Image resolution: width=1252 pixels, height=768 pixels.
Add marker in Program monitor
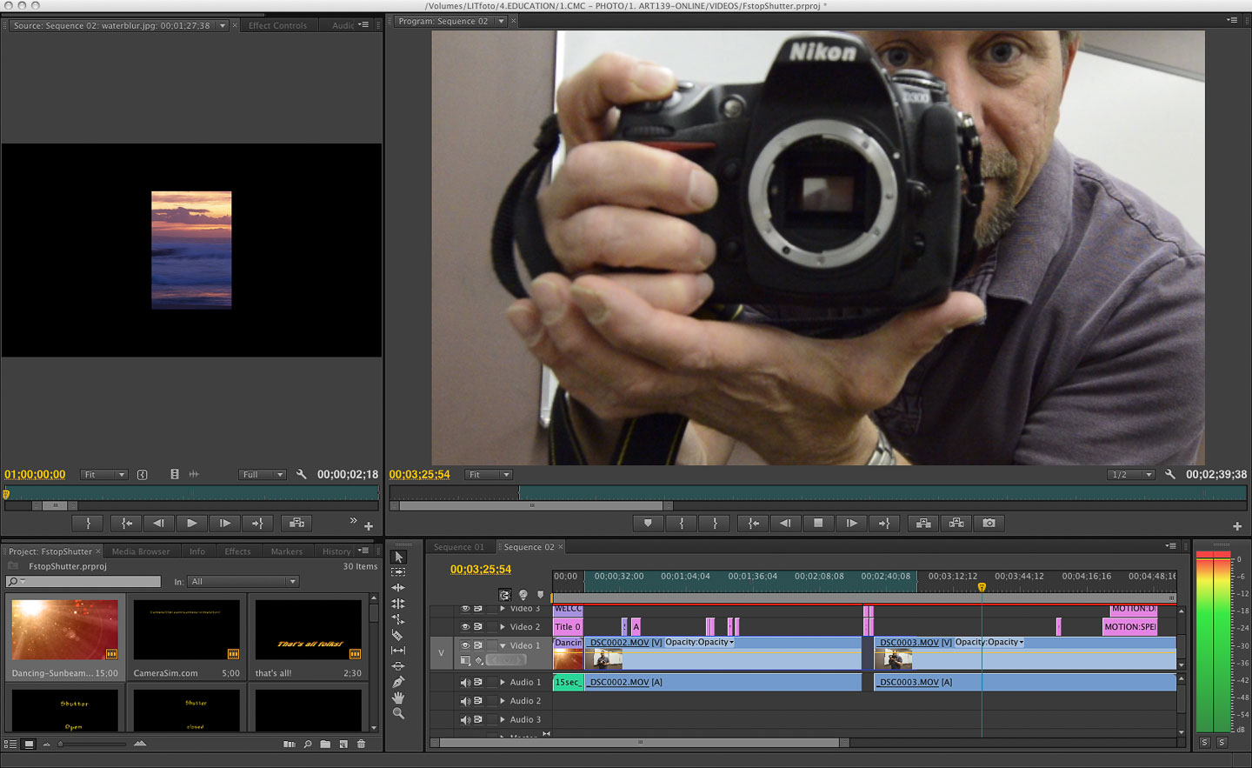point(648,523)
